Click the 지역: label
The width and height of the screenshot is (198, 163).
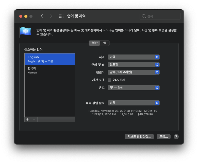pyautogui.click(x=102, y=57)
